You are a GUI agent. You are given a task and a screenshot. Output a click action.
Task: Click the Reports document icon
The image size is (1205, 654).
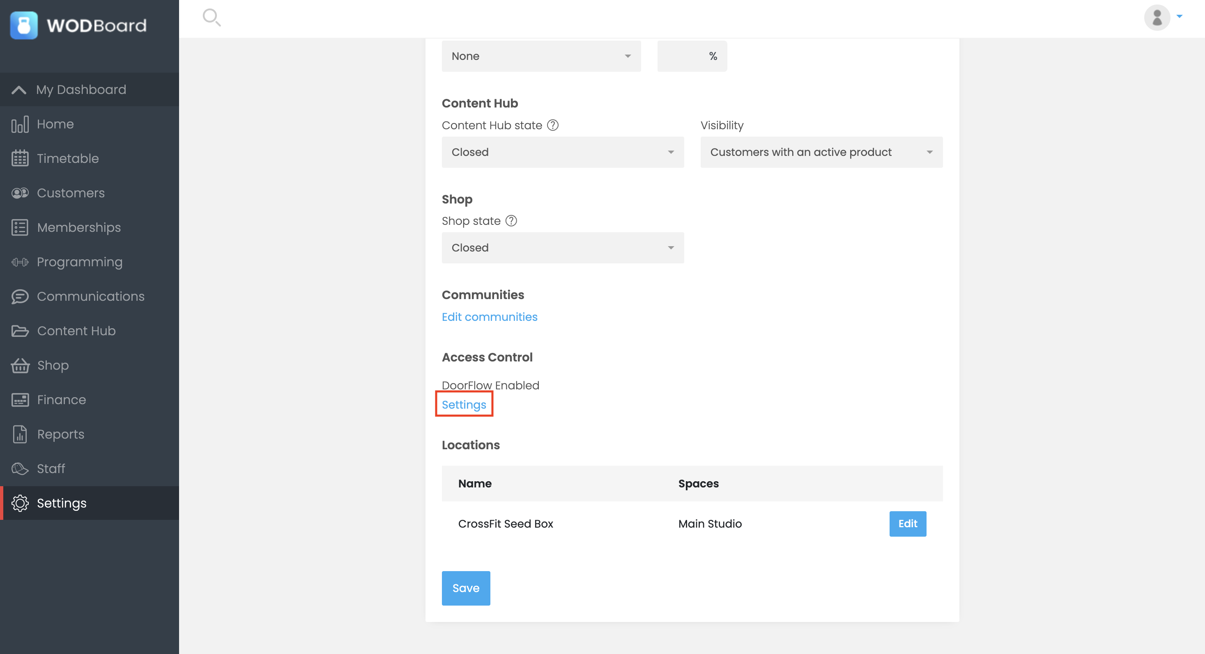point(20,434)
